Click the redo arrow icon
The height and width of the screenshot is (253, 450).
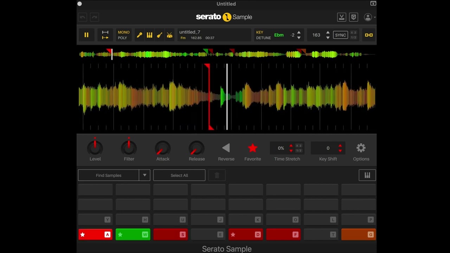(x=95, y=17)
